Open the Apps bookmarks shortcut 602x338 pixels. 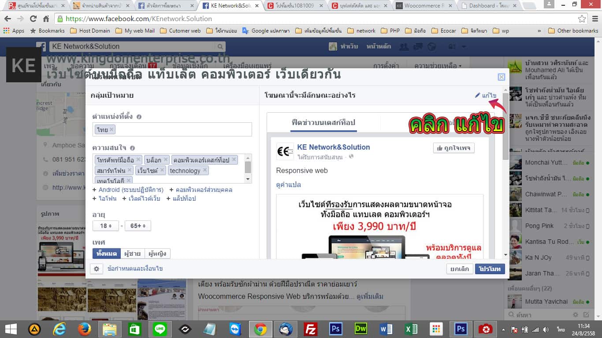pyautogui.click(x=14, y=31)
